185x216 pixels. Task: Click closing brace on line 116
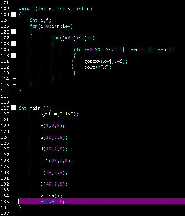(20, 90)
